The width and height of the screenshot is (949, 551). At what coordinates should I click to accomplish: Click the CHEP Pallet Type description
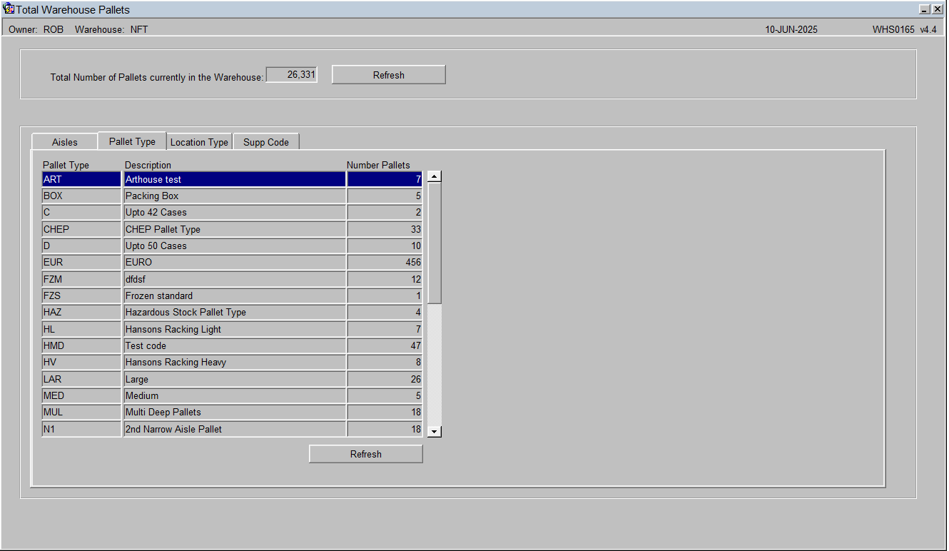click(x=235, y=229)
